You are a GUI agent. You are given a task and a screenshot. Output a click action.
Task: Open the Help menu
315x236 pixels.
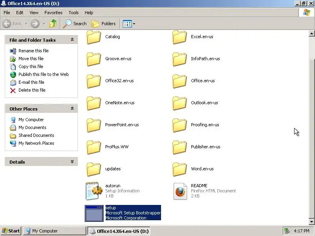click(89, 13)
